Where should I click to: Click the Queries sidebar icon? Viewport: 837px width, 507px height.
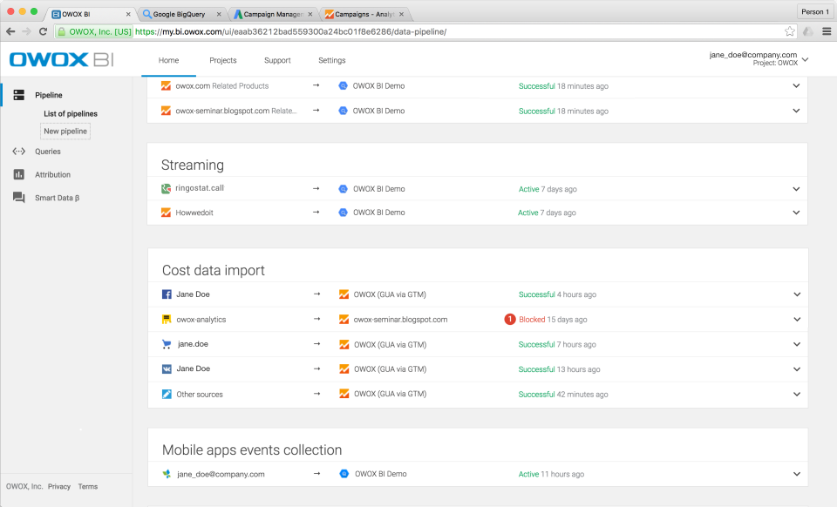tap(18, 152)
